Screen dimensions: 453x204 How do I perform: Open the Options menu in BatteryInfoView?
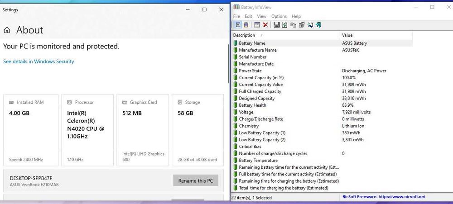279,16
